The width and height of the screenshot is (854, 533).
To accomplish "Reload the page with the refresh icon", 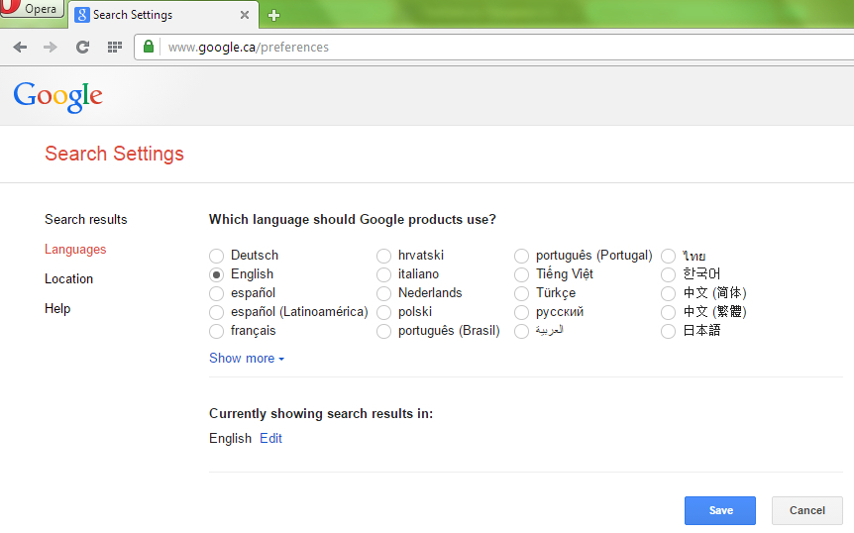I will coord(82,48).
